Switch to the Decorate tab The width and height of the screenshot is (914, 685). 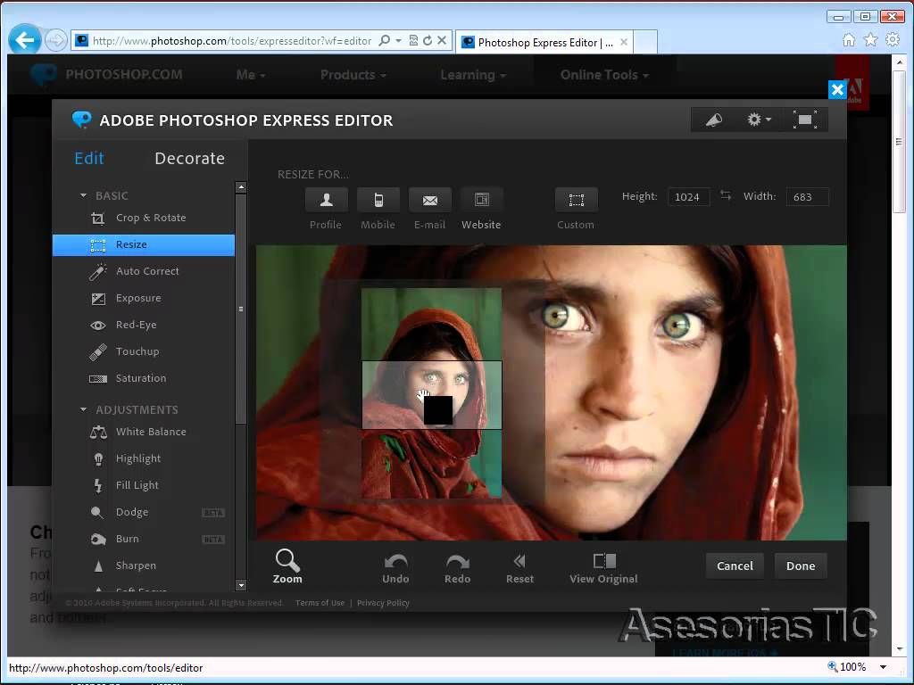(x=189, y=159)
